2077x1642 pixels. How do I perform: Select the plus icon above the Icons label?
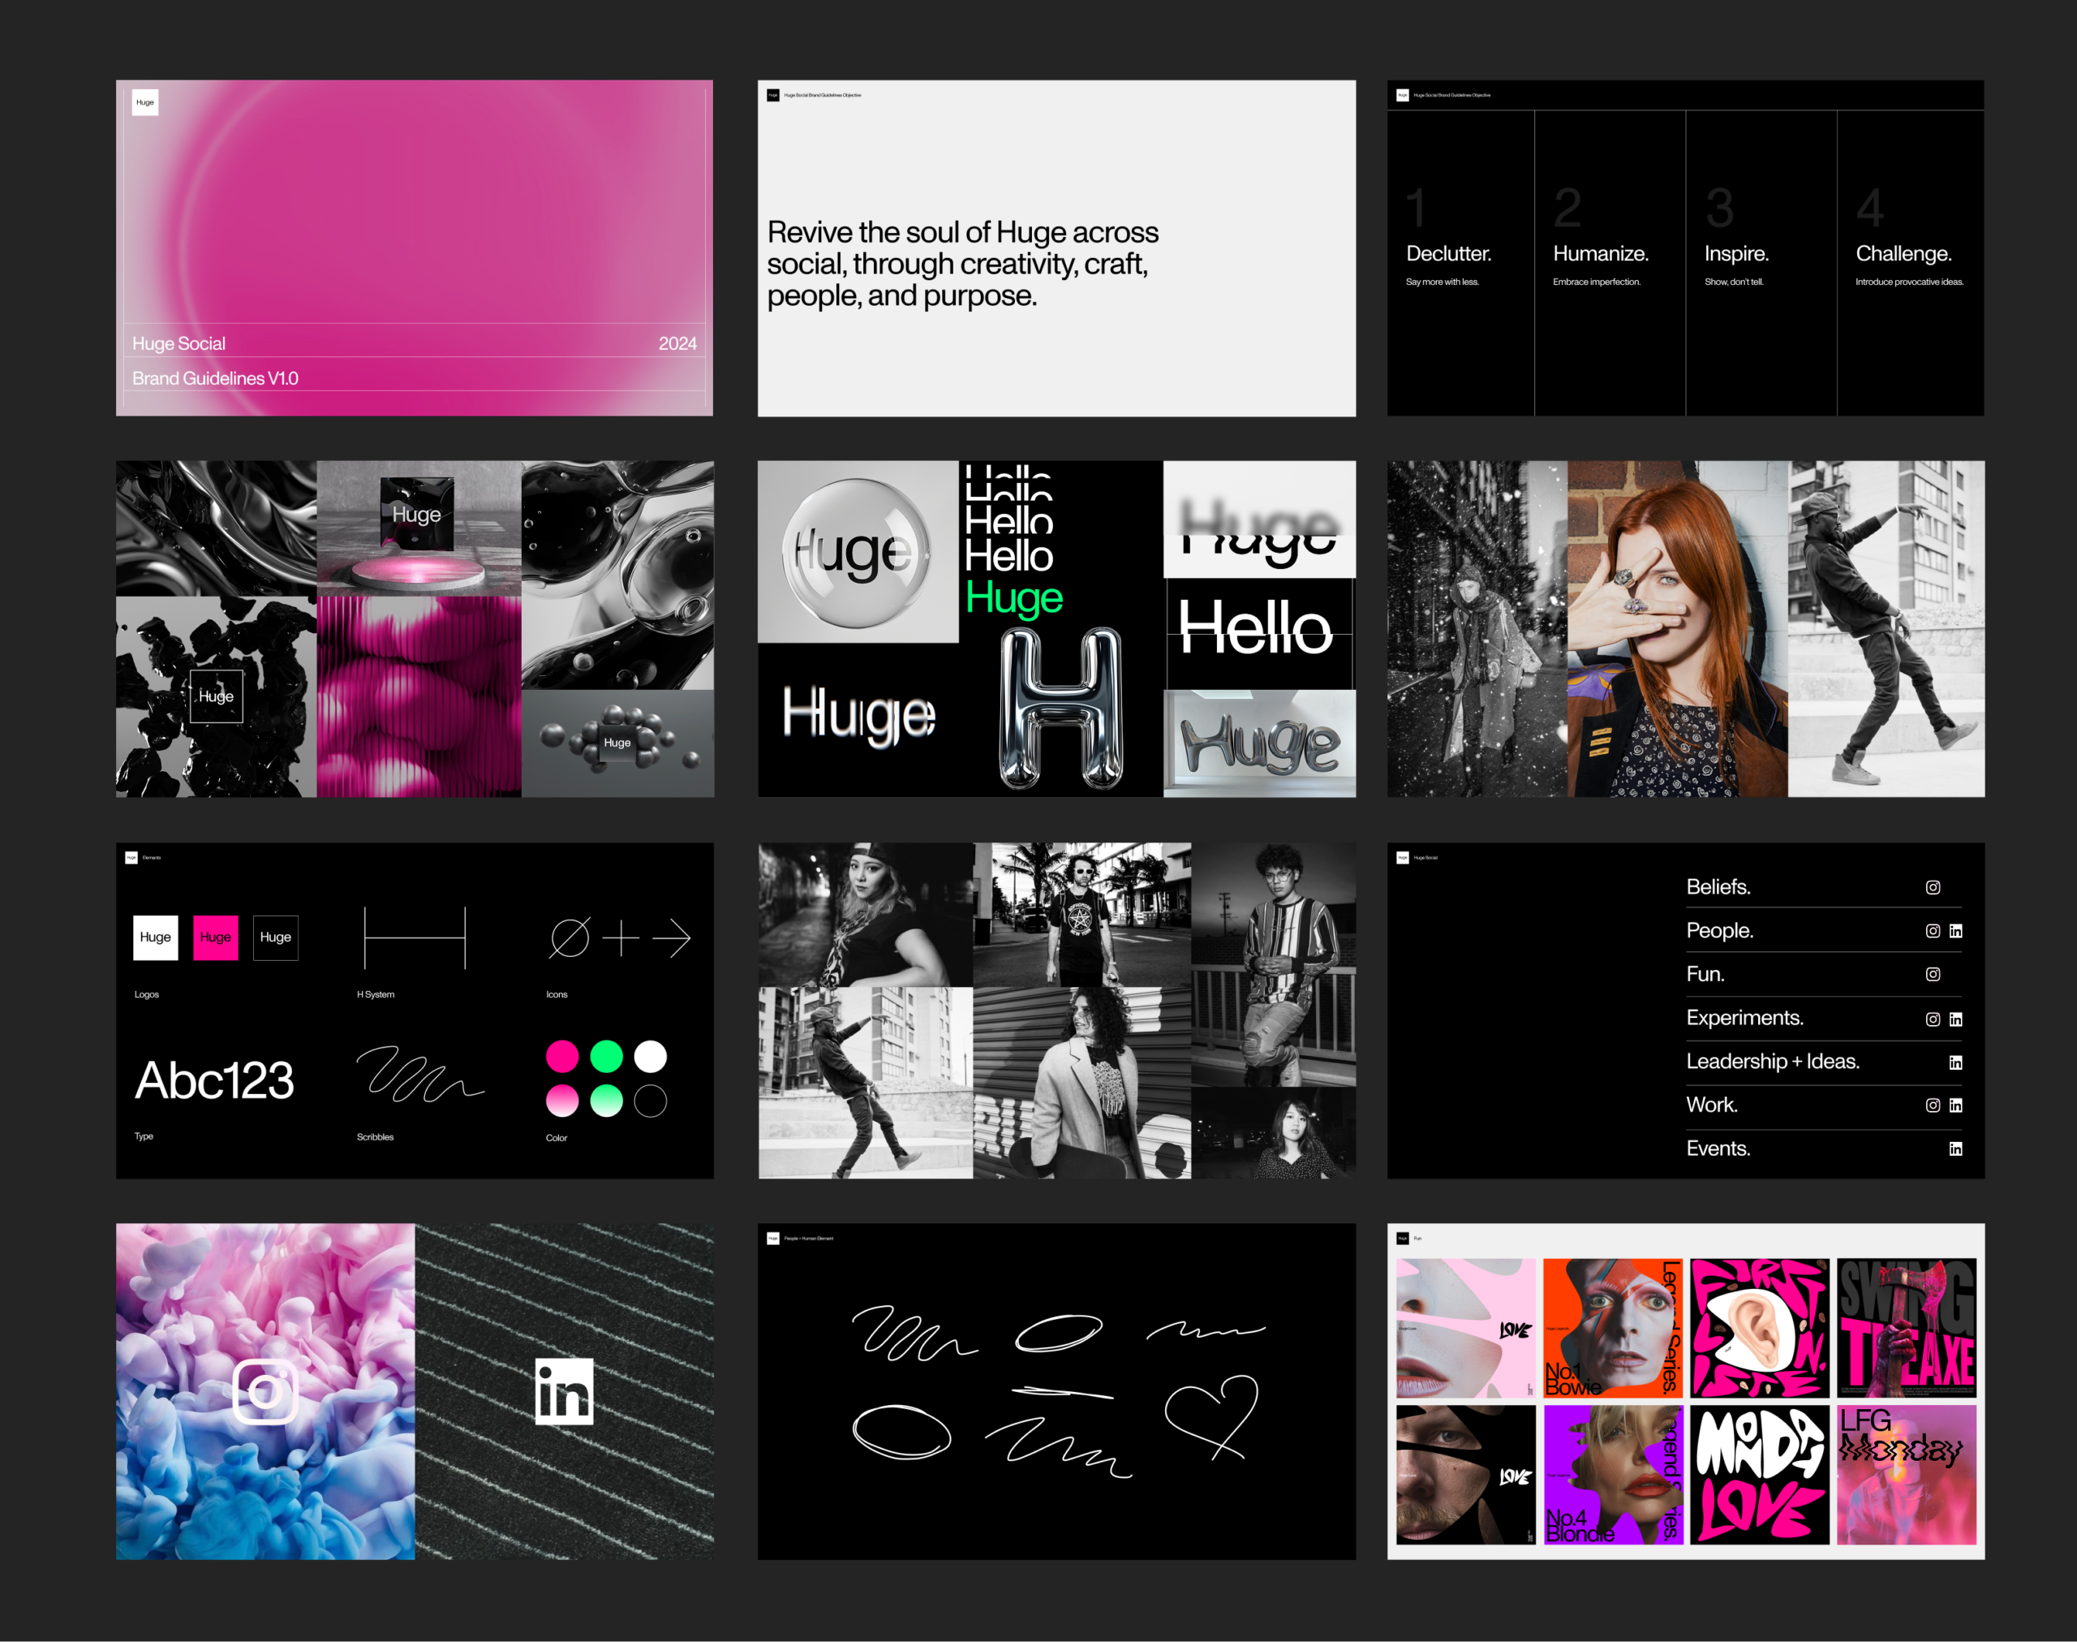tap(621, 938)
